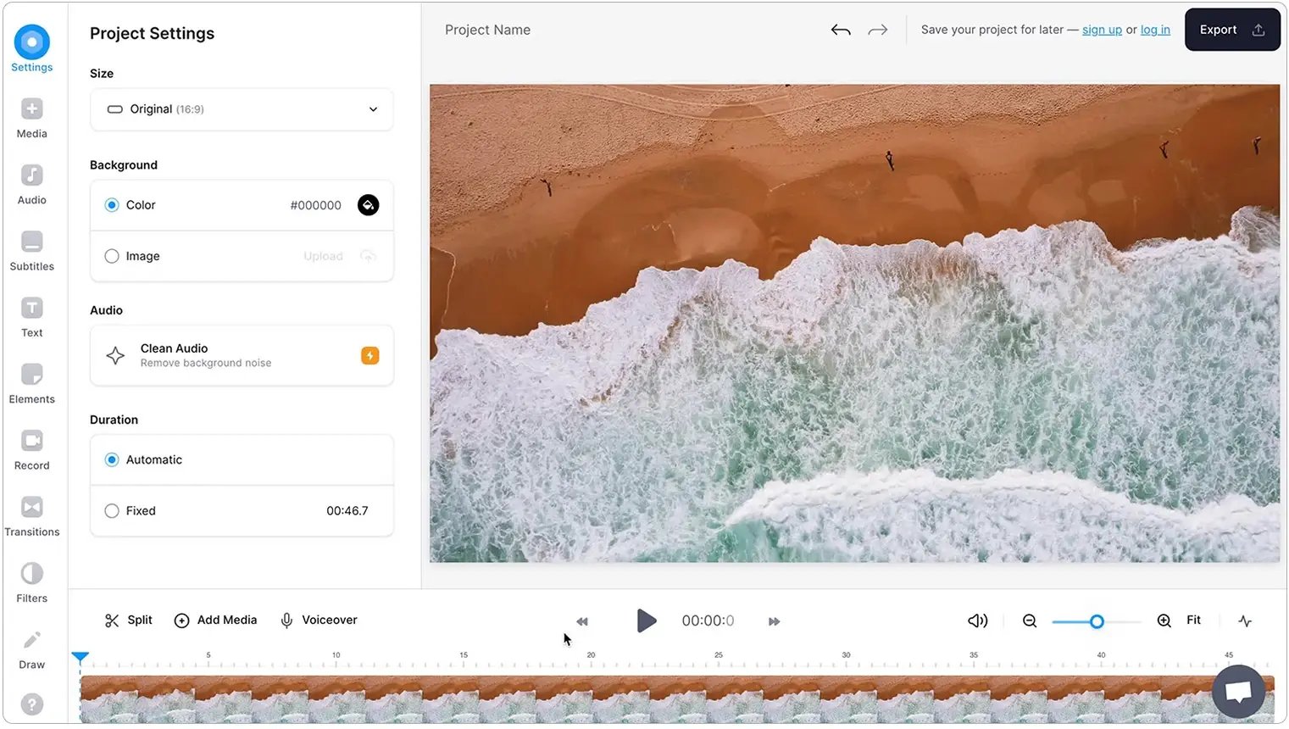Image resolution: width=1289 pixels, height=729 pixels.
Task: Expand the Original size dropdown
Action: click(242, 109)
